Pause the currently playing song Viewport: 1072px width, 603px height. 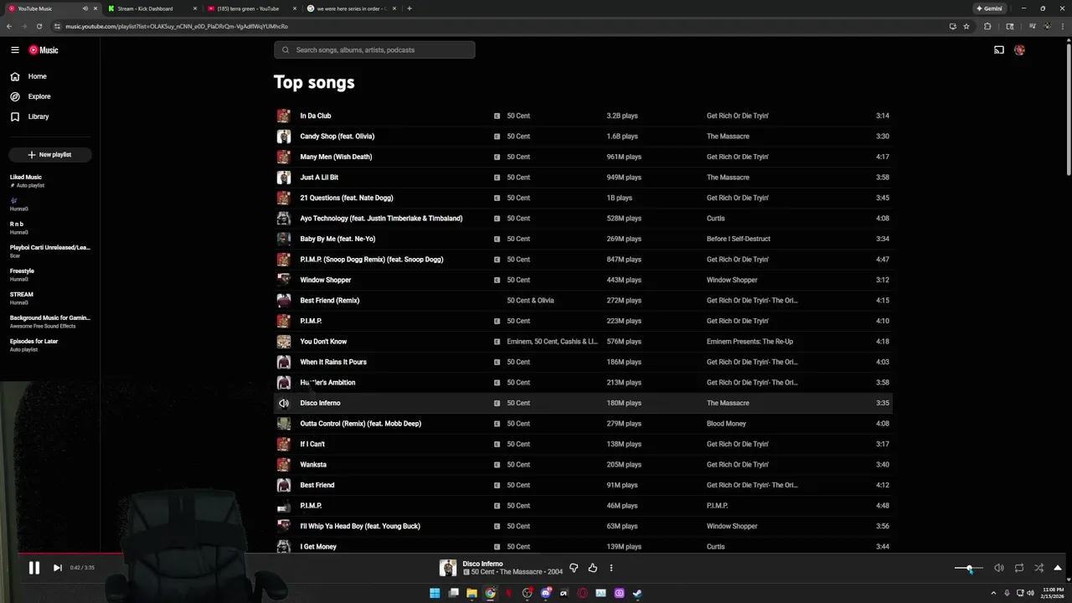[34, 568]
